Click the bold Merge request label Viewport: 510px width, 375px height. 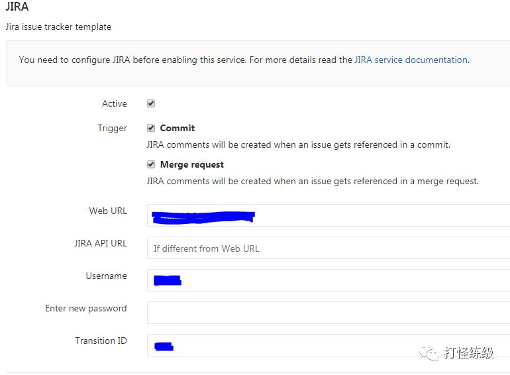(x=192, y=164)
